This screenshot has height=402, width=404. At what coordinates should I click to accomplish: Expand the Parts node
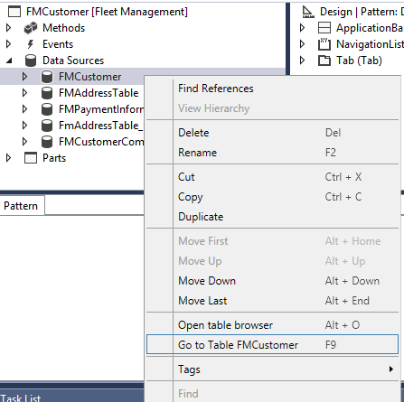tap(8, 158)
